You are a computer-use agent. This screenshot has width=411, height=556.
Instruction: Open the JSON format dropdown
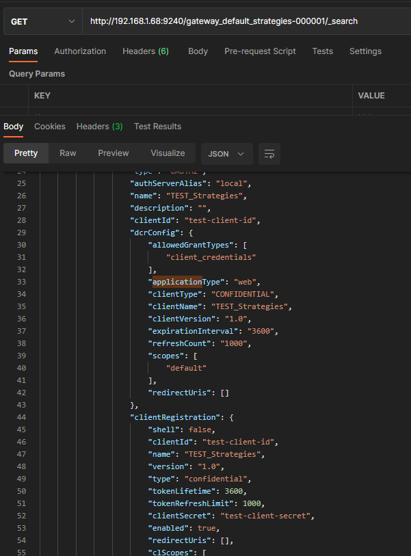click(226, 154)
